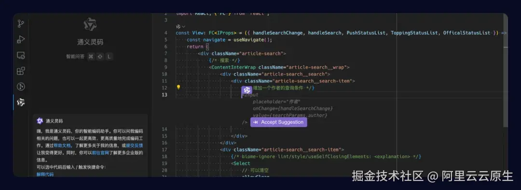Click the Tongyi Lingma avatar in chat message
Screen dimensions: 521x190
[x=40, y=121]
